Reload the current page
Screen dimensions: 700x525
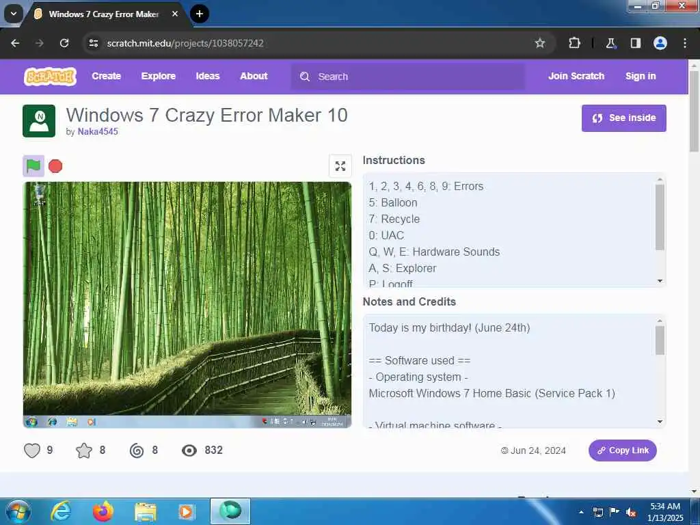tap(64, 43)
